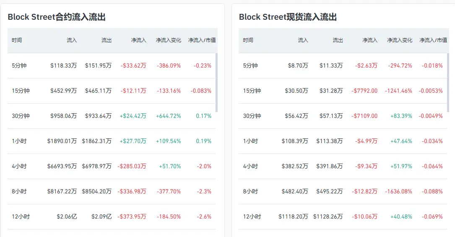The image size is (455, 237).
Task: Select the 30分钟 row label in 现货 table
Action: (x=252, y=116)
